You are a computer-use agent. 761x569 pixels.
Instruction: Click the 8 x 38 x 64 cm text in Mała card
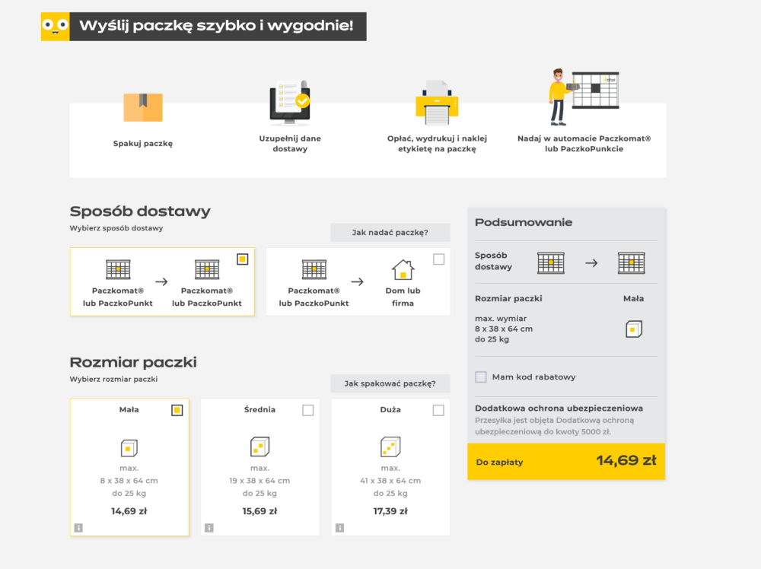click(129, 481)
